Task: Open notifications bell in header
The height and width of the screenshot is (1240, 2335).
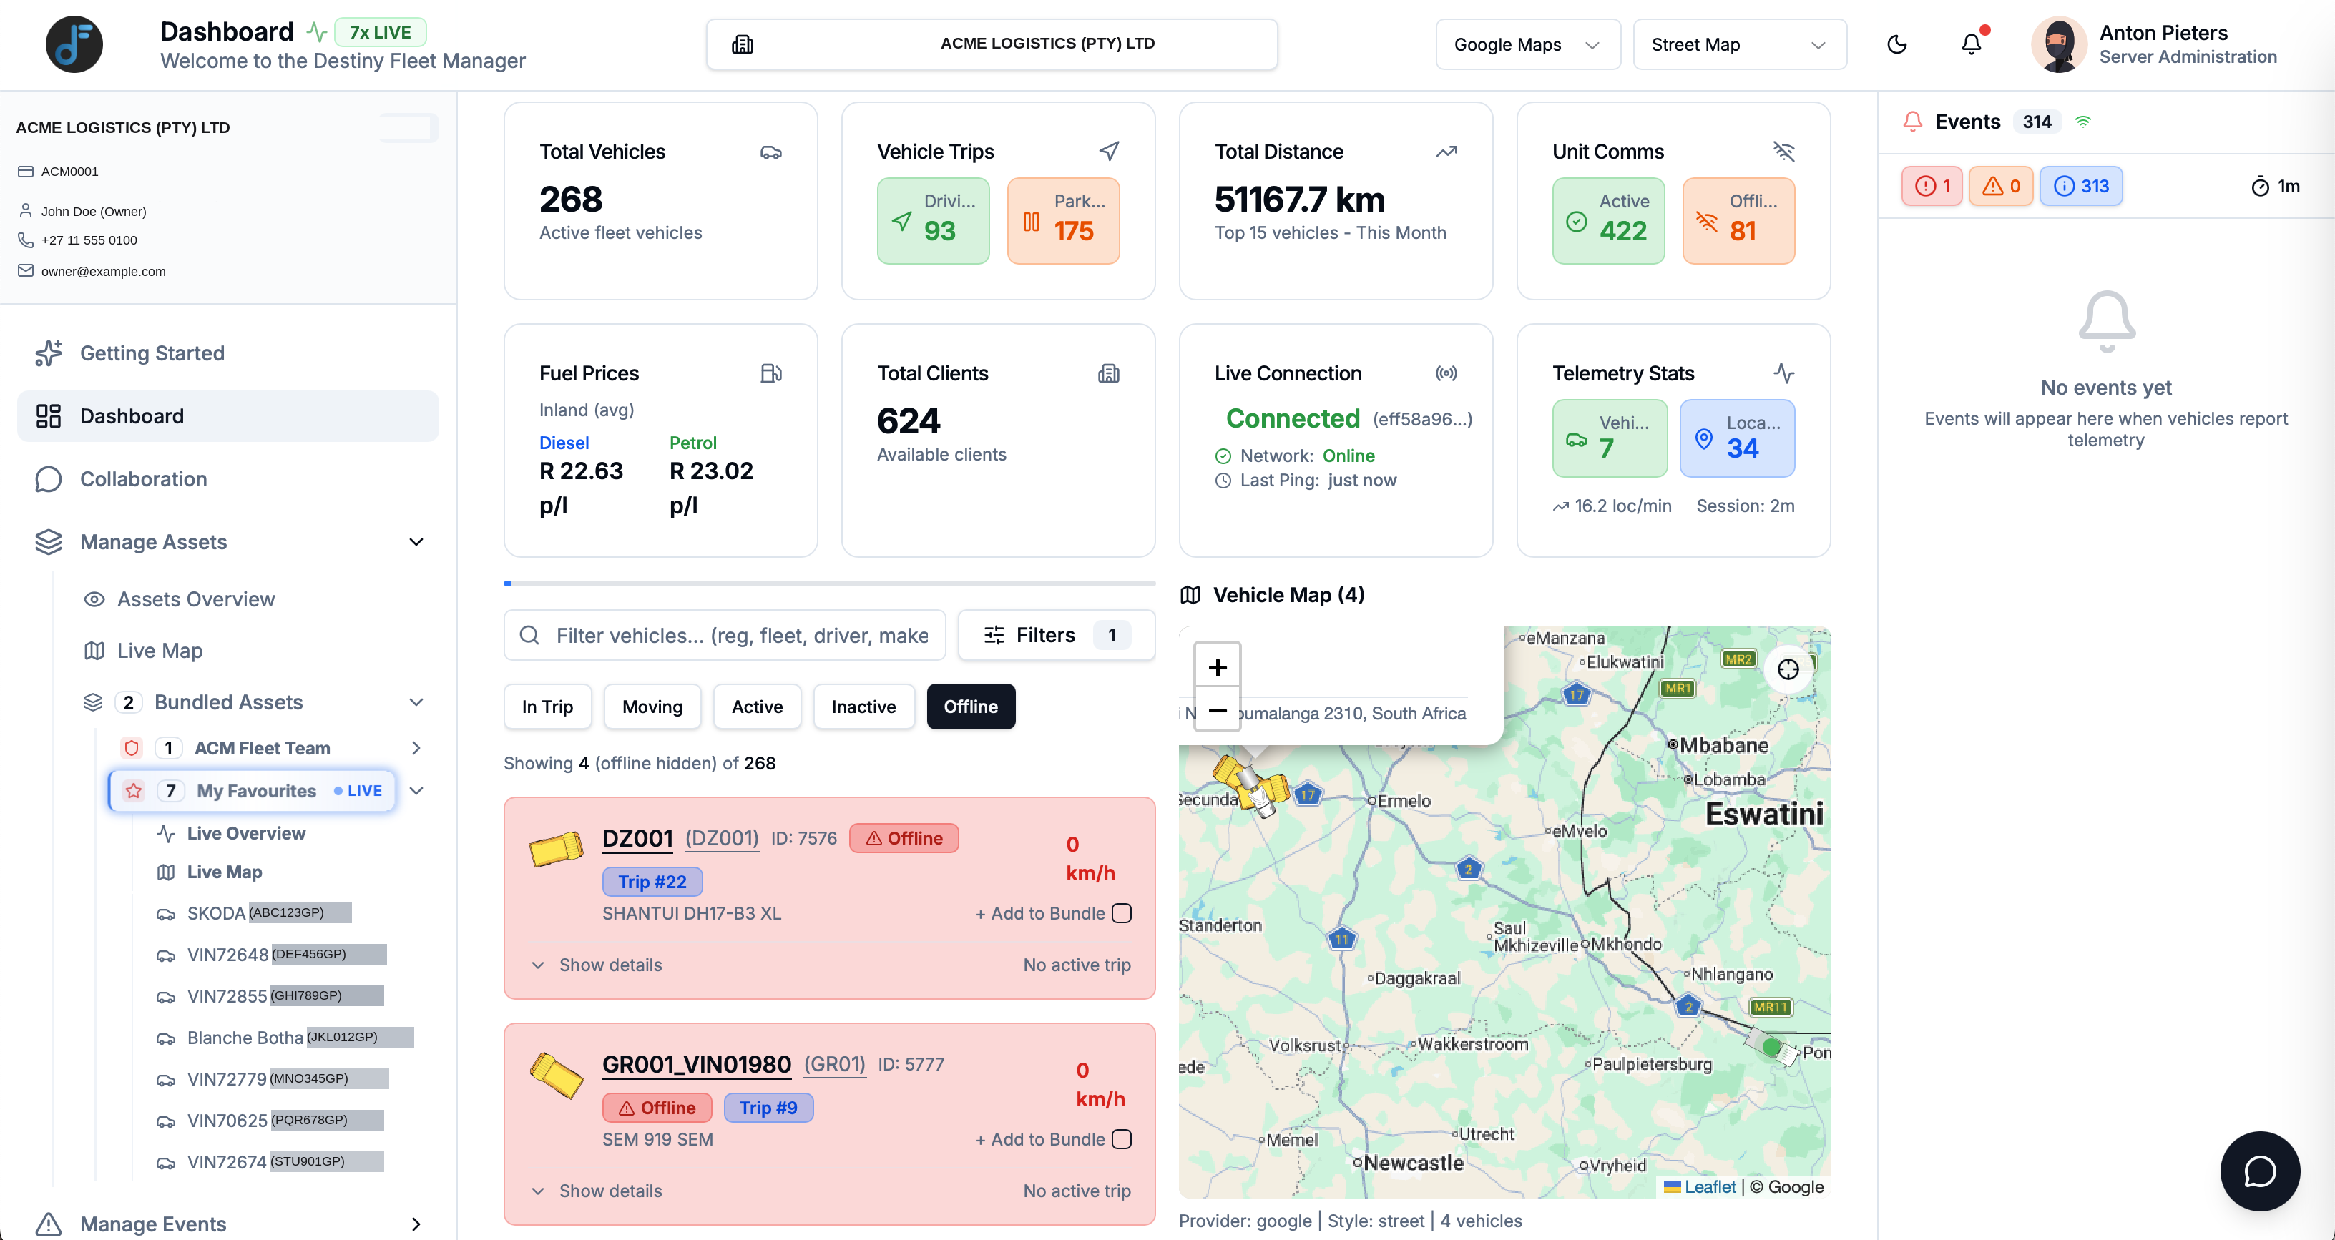Action: click(1971, 44)
